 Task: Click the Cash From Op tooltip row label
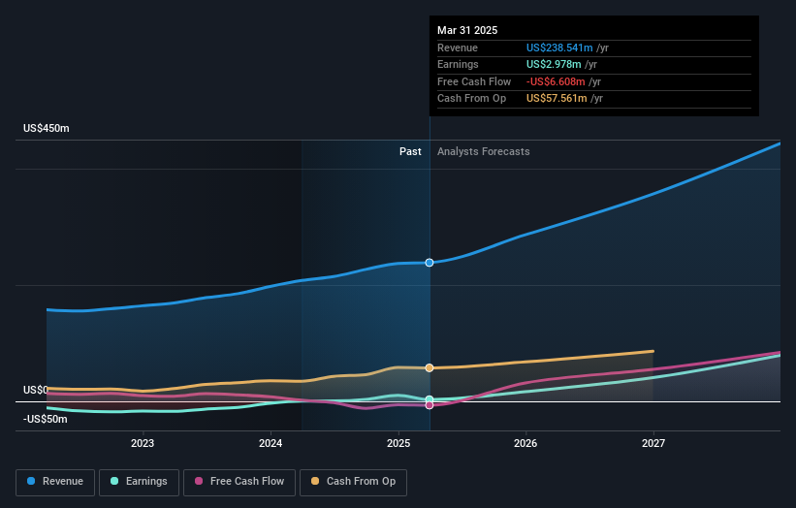471,99
